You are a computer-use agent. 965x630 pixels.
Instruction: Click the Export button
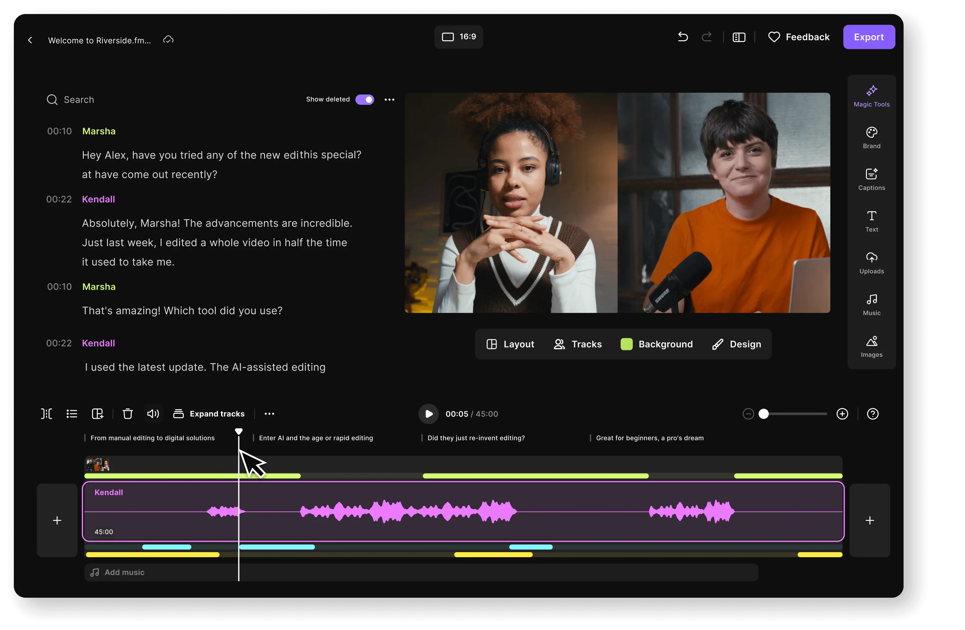tap(868, 37)
